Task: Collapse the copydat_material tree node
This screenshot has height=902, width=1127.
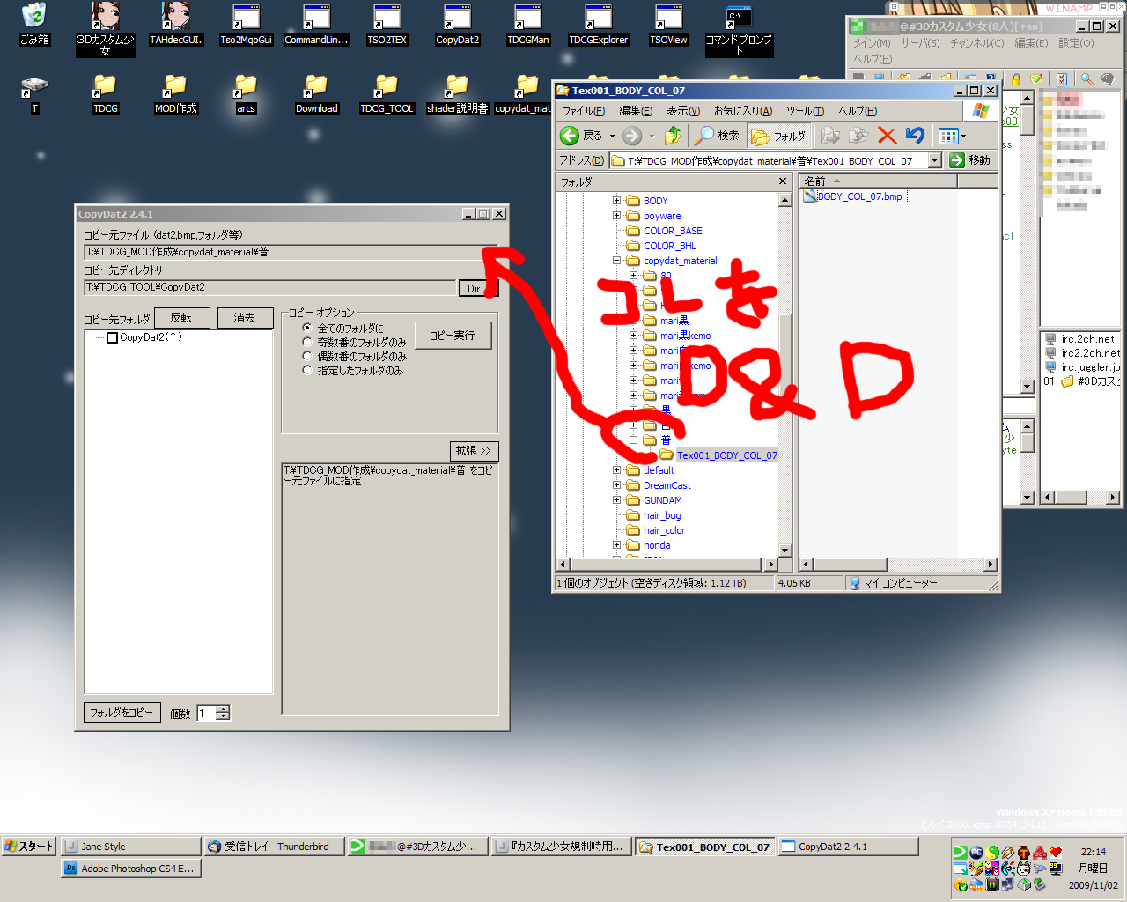Action: [617, 261]
